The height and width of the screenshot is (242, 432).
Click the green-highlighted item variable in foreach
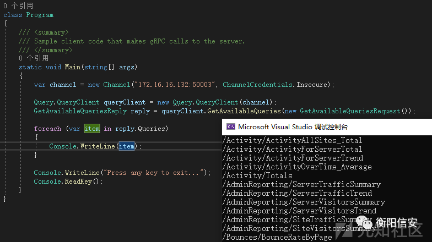pyautogui.click(x=92, y=129)
